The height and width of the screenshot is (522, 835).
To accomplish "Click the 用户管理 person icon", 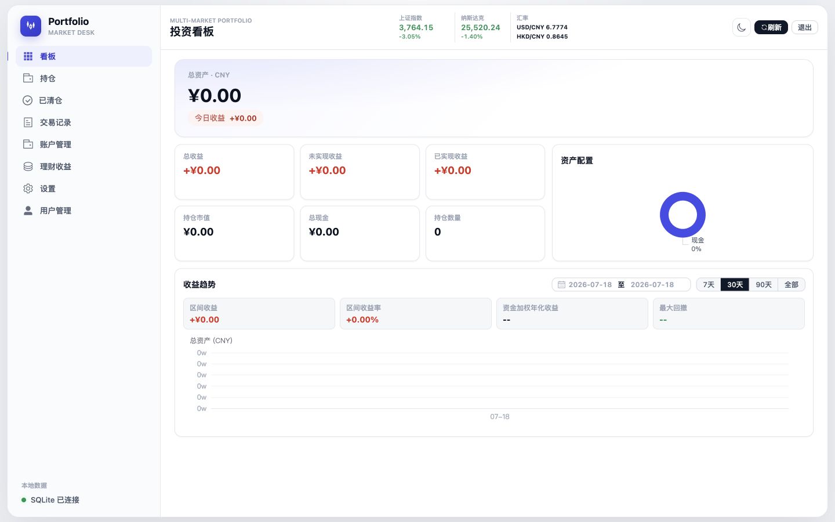I will click(x=28, y=211).
